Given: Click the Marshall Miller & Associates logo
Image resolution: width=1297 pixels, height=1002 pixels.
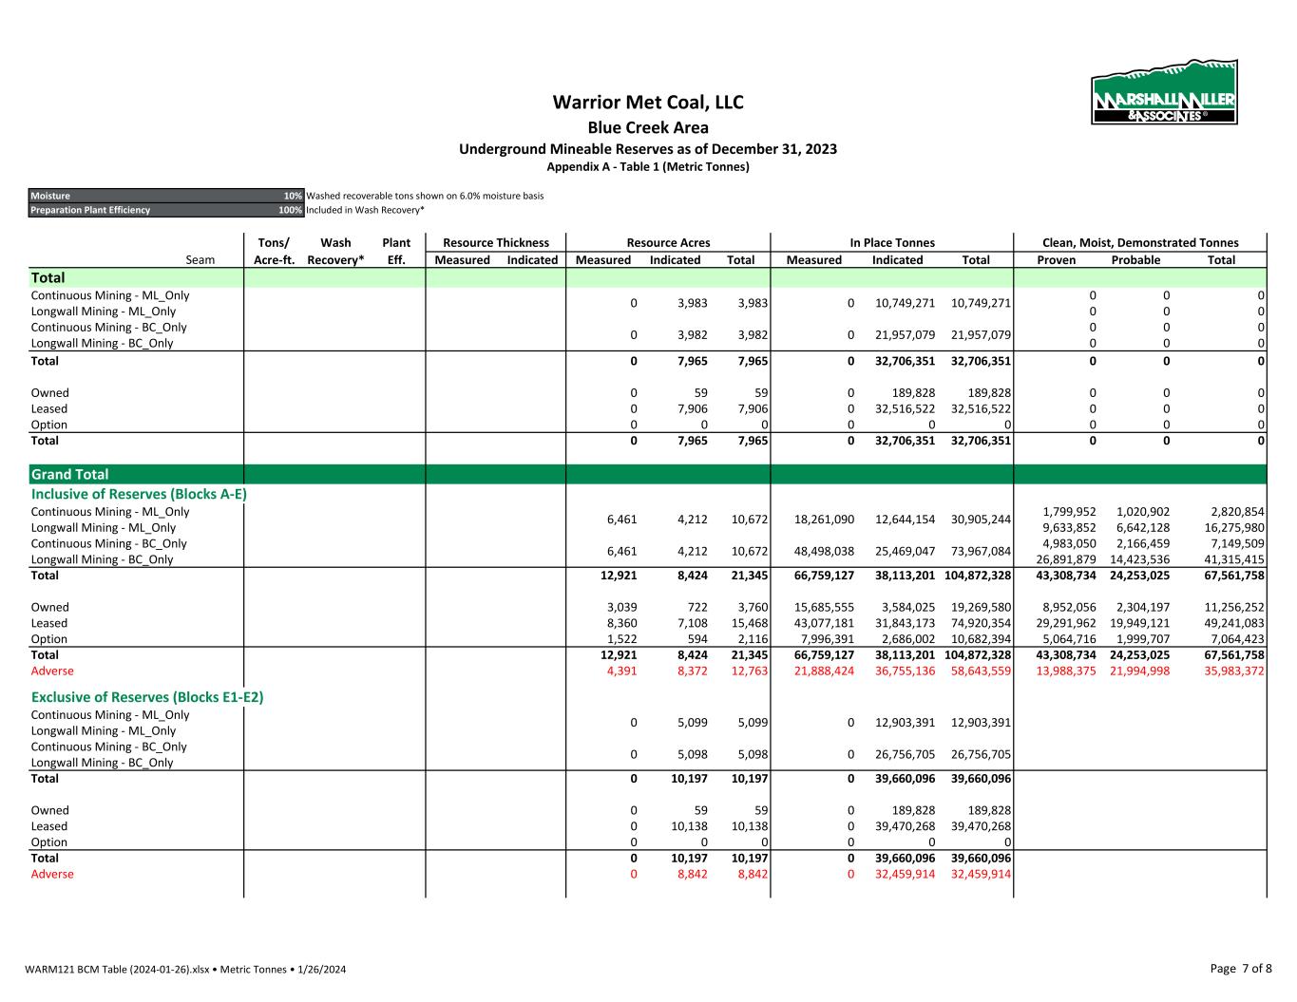Looking at the screenshot, I should coord(1164,93).
